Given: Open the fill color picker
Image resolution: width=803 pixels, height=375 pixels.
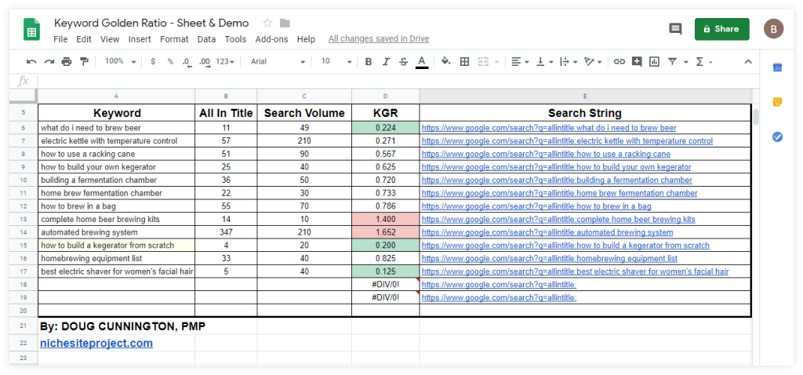Looking at the screenshot, I should click(x=445, y=61).
